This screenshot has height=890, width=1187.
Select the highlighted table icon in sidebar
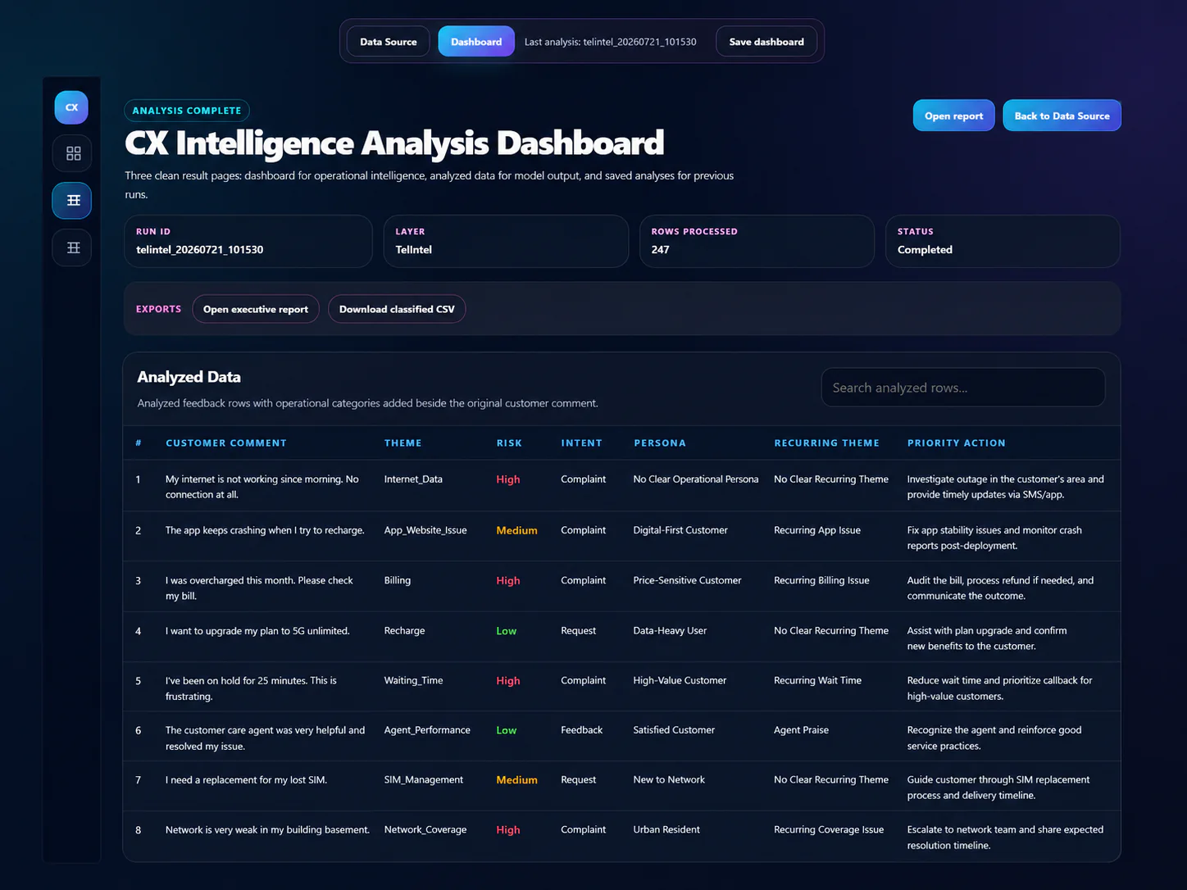point(72,200)
